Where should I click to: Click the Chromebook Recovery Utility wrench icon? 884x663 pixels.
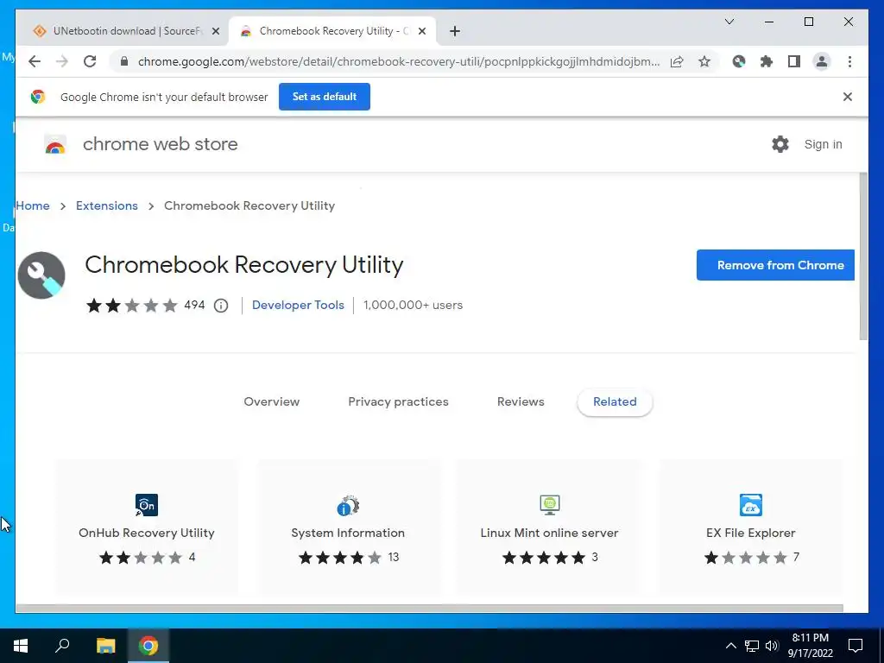41,275
